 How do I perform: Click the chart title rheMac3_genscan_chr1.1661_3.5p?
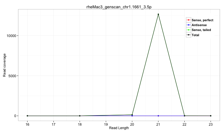[119, 6]
